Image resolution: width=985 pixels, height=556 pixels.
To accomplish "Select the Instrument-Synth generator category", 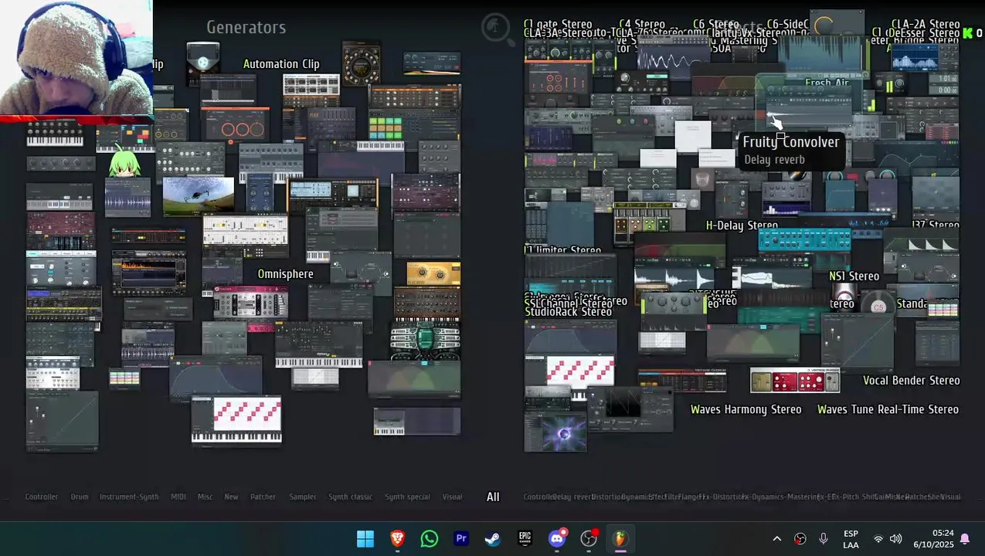I will 129,497.
